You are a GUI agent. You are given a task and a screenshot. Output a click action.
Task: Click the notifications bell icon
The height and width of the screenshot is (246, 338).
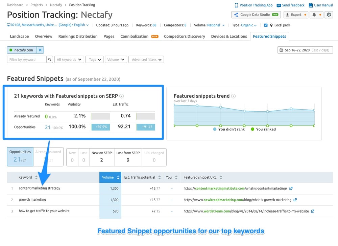pyautogui.click(x=314, y=15)
